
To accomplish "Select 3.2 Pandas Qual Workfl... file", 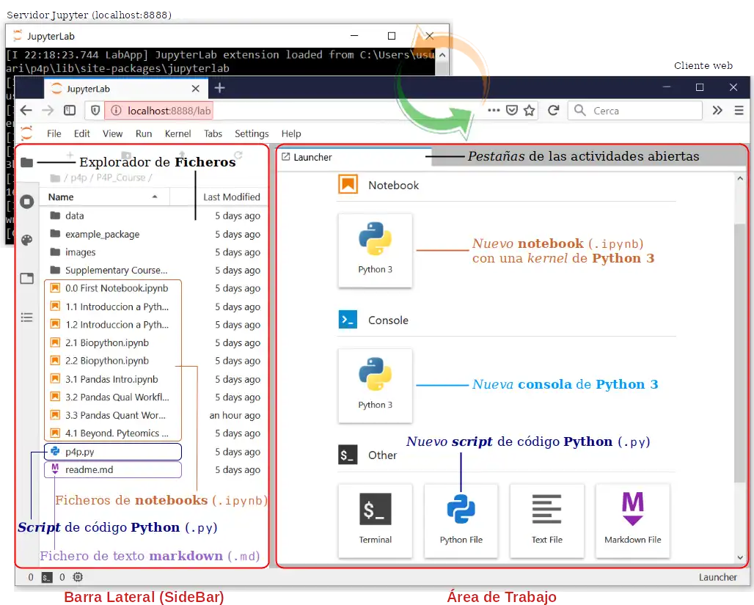I will click(154, 397).
